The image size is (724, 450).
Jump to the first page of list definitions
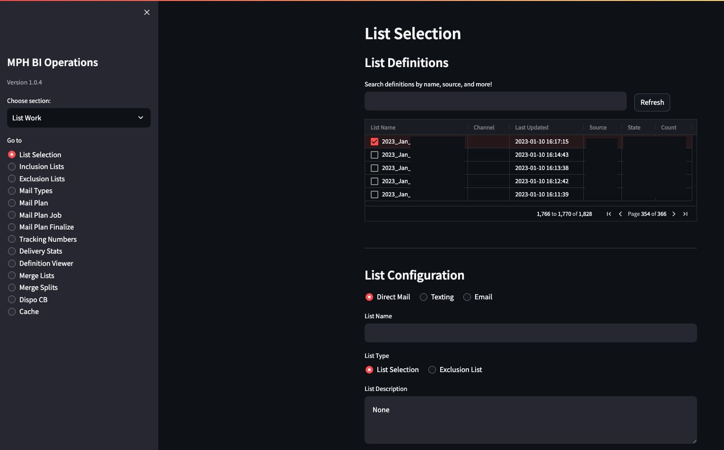tap(609, 213)
